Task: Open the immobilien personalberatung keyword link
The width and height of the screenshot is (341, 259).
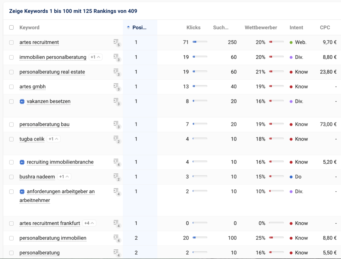Action: 53,57
